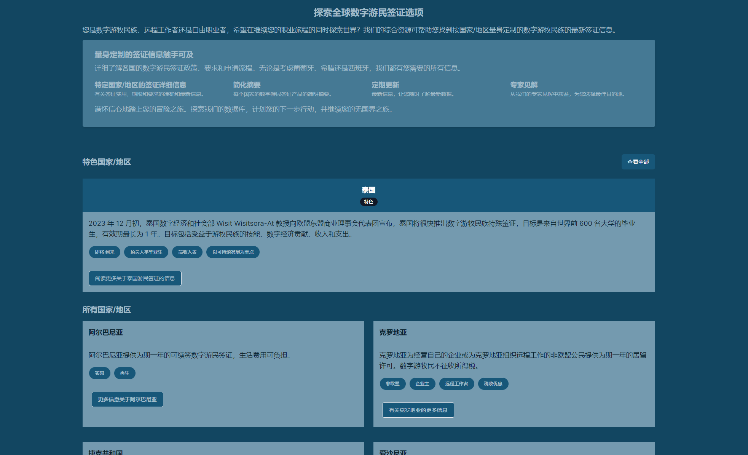
Task: Open the 克罗地亚 card heading
Action: [393, 332]
